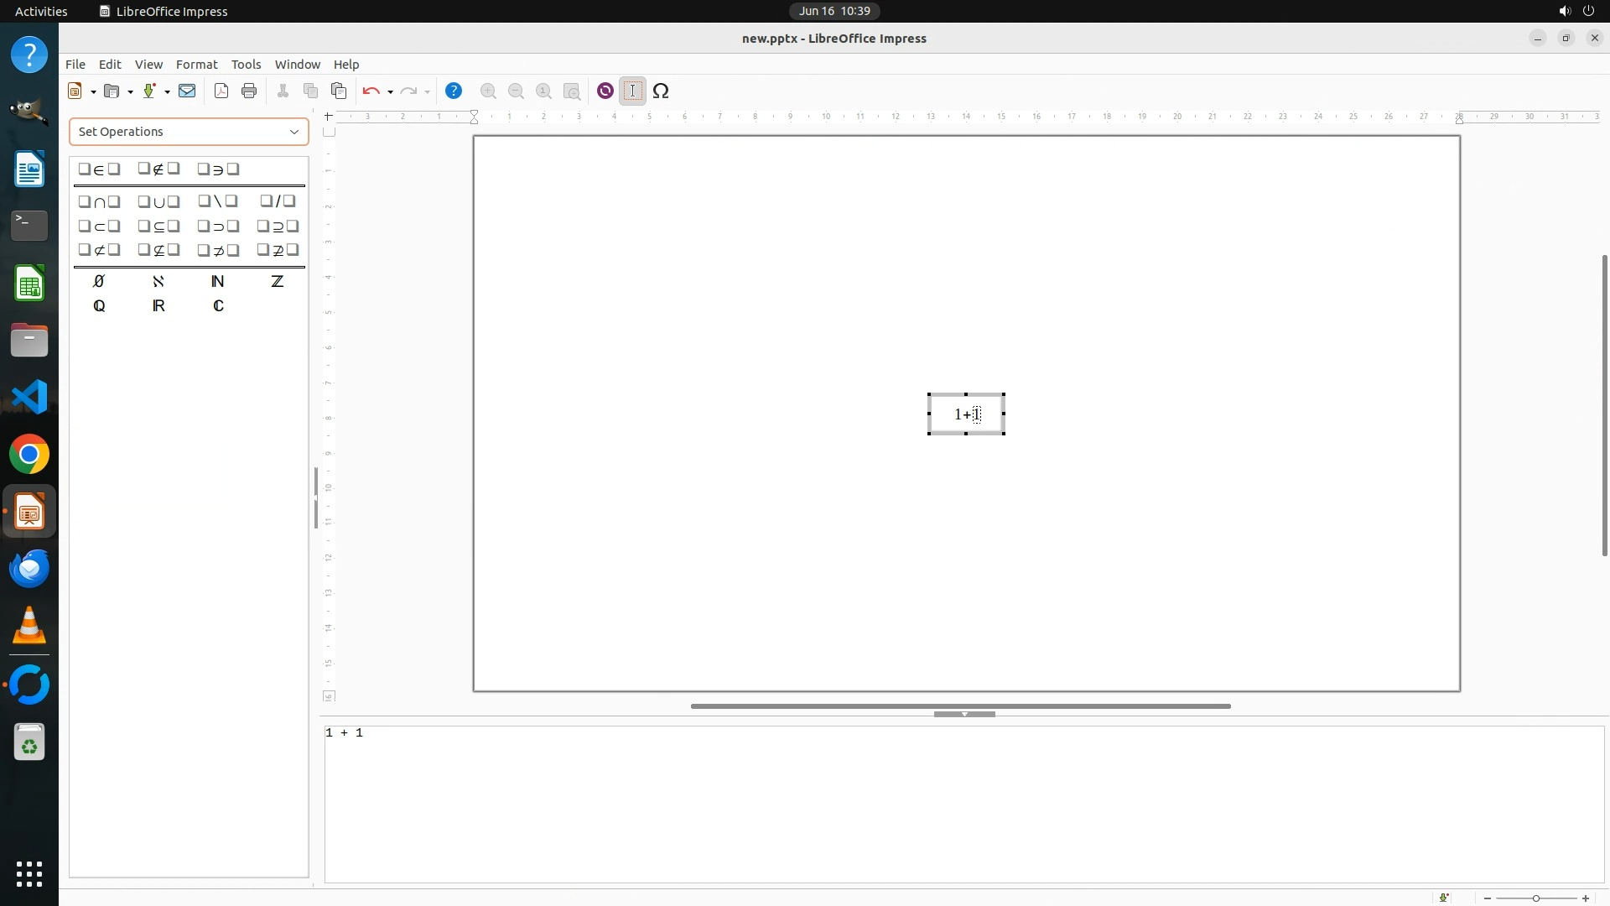Collapse the Elements sidebar with its handle
The height and width of the screenshot is (906, 1610).
(x=316, y=497)
